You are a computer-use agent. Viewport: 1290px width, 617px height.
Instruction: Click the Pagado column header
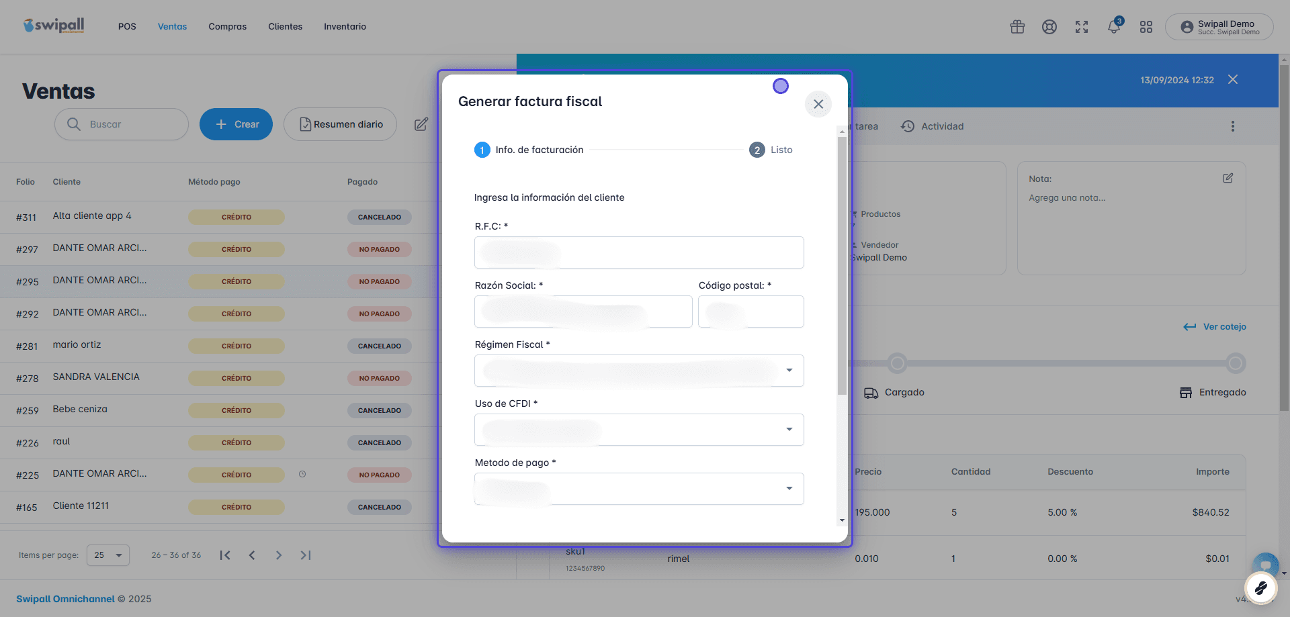pyautogui.click(x=362, y=182)
